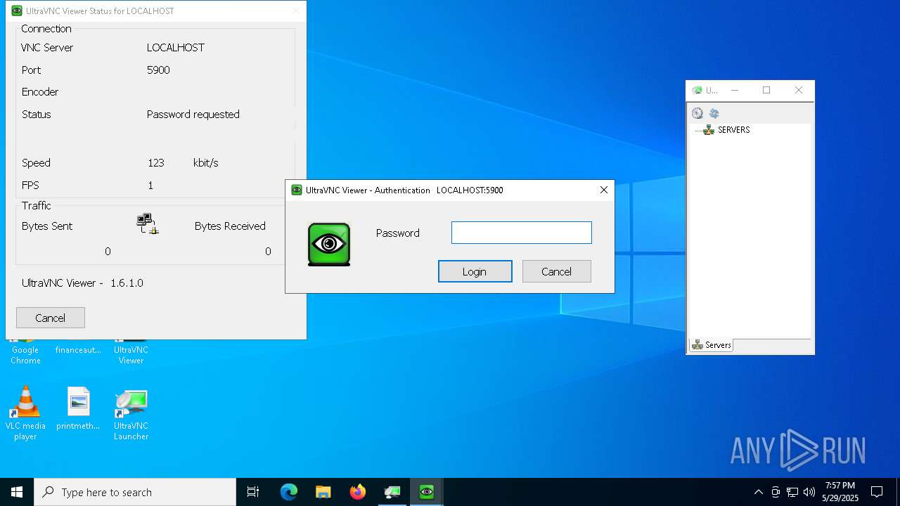
Task: Select the SERVERS tree node
Action: (733, 130)
